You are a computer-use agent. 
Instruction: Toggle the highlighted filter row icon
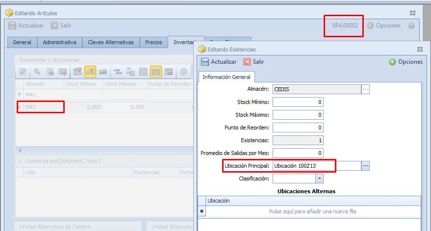pyautogui.click(x=90, y=72)
